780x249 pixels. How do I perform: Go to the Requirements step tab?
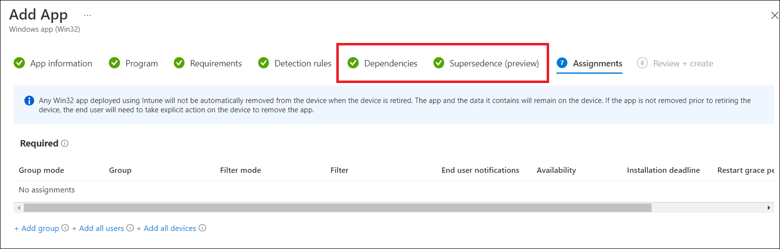(216, 63)
